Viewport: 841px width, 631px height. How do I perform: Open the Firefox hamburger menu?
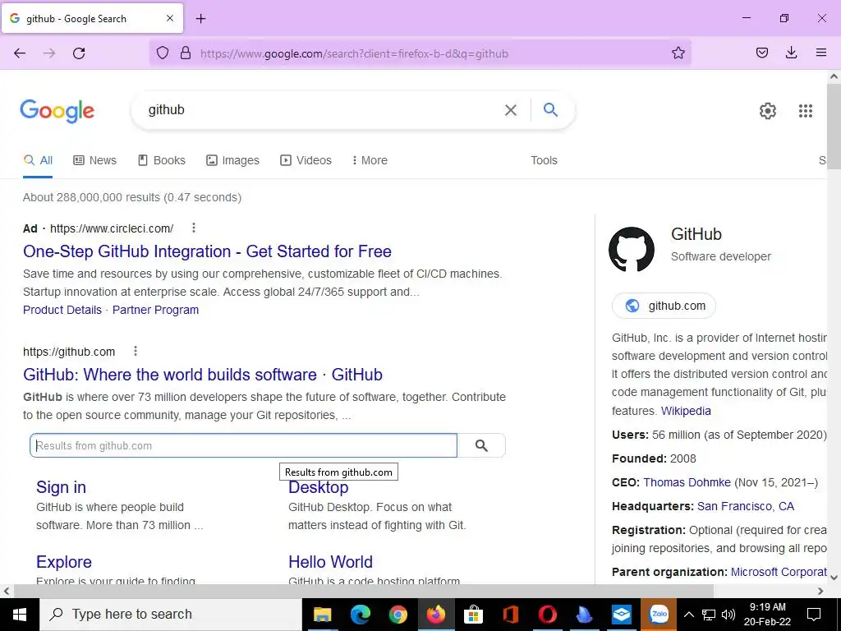pos(820,53)
